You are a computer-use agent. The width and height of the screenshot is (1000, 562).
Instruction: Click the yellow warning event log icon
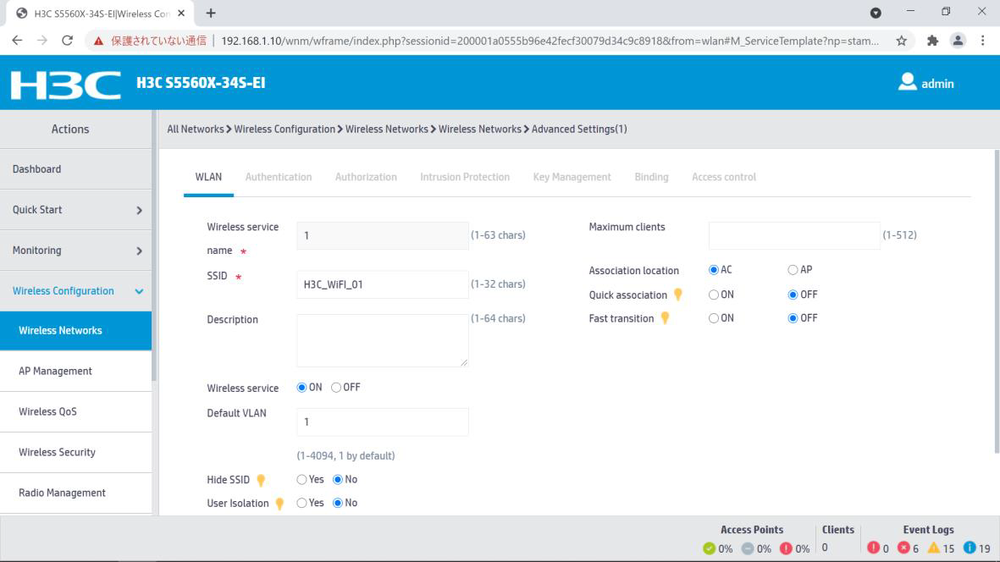pyautogui.click(x=933, y=548)
